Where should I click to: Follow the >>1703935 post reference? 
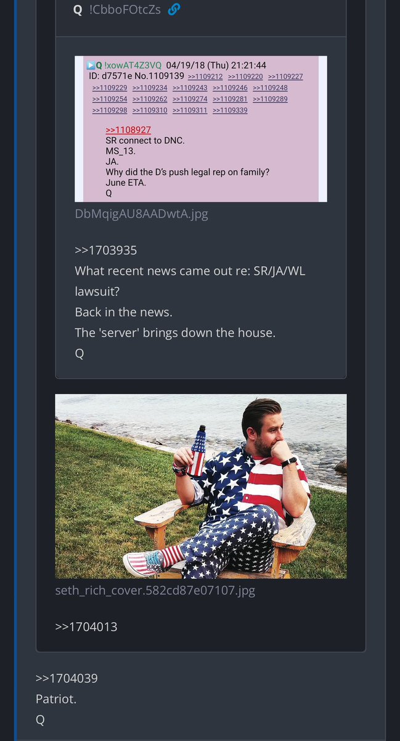coord(105,251)
